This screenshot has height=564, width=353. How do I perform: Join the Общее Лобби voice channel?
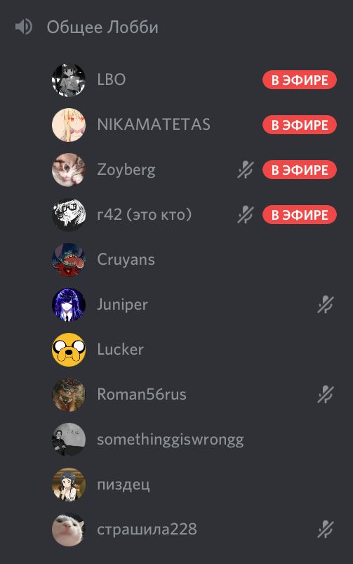click(x=102, y=27)
